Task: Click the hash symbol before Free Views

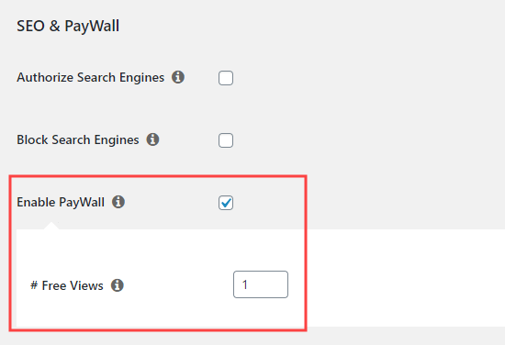Action: click(34, 285)
